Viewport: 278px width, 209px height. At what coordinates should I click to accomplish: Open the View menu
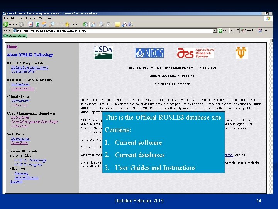coord(20,19)
